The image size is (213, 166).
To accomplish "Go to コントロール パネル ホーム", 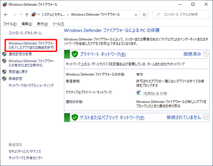I will [x=25, y=33].
